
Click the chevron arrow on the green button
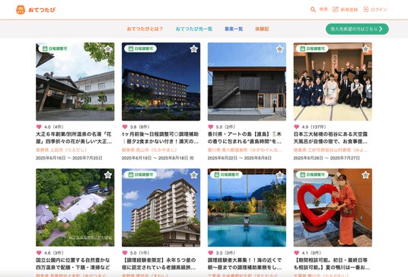(381, 29)
